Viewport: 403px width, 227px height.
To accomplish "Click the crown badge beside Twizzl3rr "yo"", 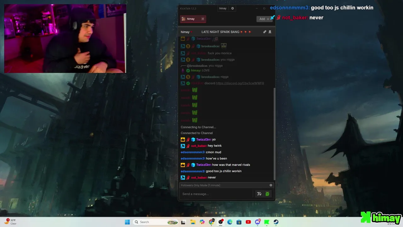I will point(183,139).
